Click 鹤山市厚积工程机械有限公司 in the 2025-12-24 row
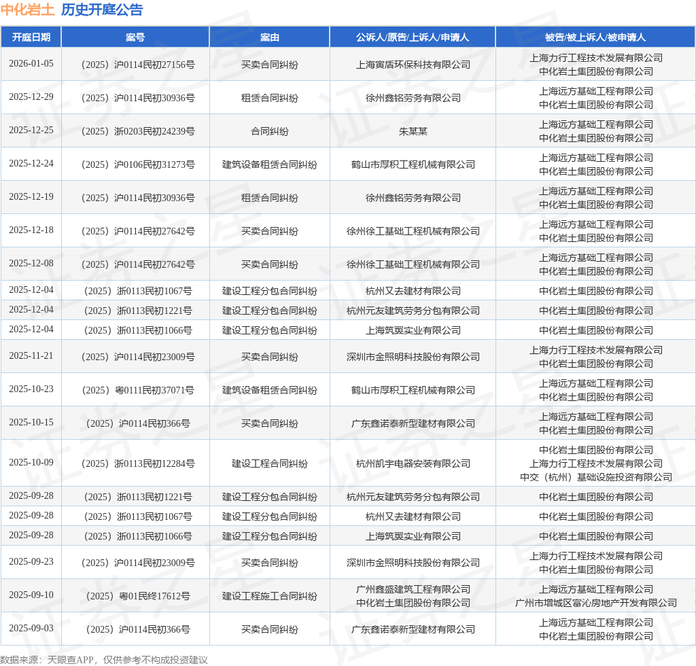Image resolution: width=696 pixels, height=666 pixels. pos(413,164)
